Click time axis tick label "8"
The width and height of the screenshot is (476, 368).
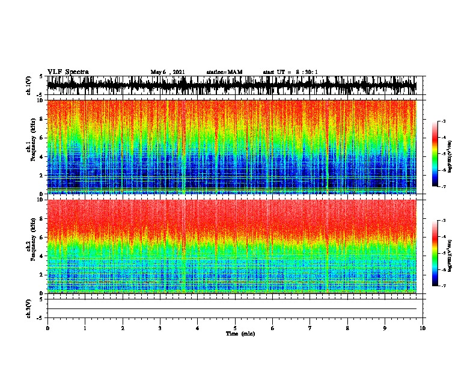347,328
